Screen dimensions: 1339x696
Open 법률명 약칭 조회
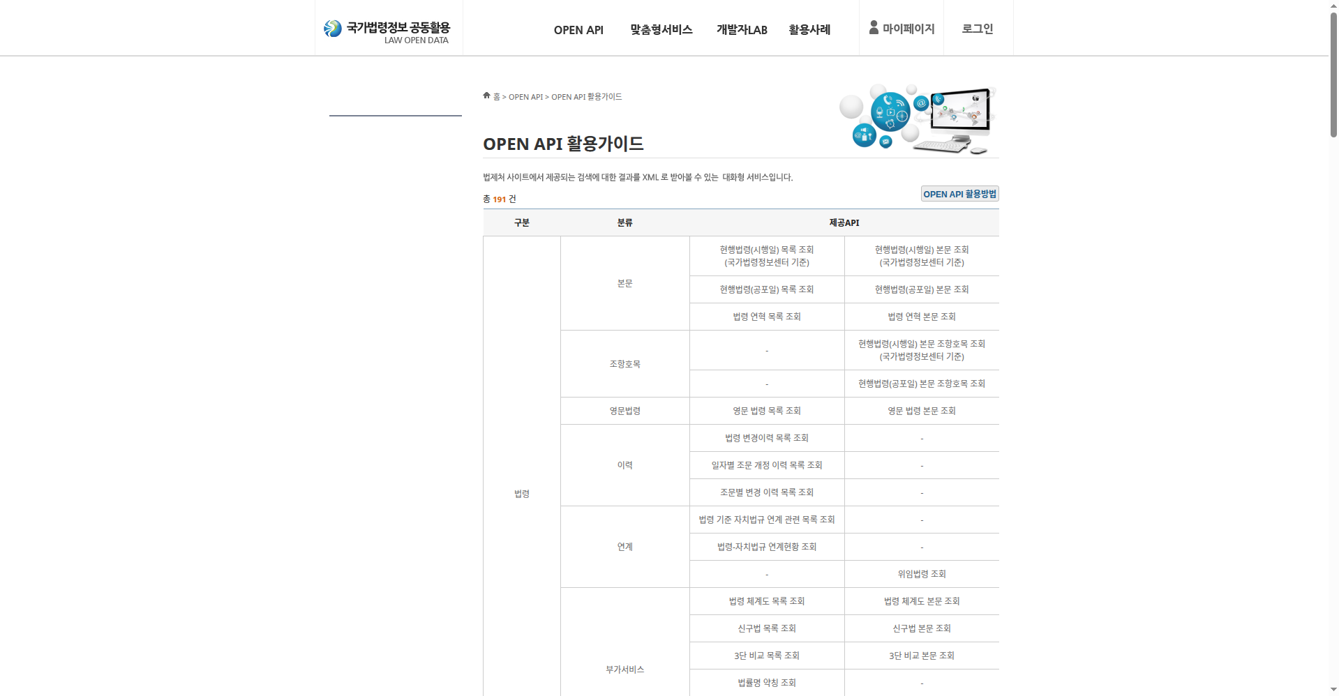pyautogui.click(x=767, y=683)
